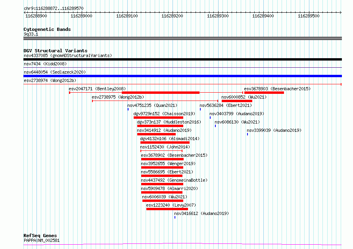The height and width of the screenshot is (249, 353).
Task: Click nsv6086130 (Wu2021) label
Action: [237, 122]
